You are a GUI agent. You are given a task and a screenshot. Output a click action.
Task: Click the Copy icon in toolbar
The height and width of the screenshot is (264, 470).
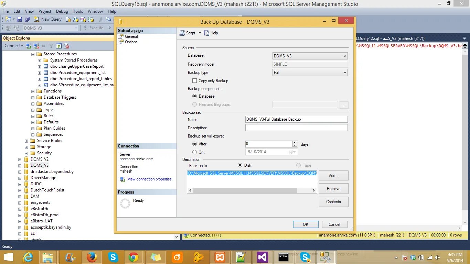(x=108, y=19)
